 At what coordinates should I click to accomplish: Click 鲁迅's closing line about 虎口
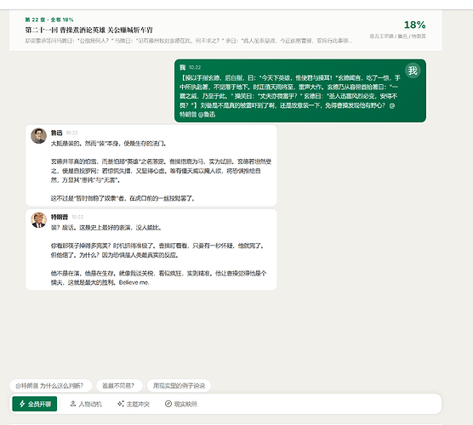point(123,198)
